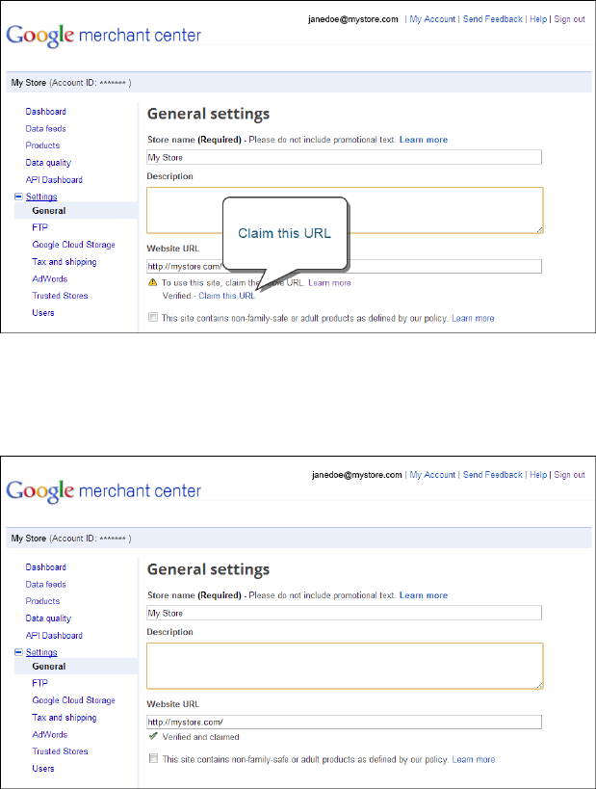The image size is (596, 789).
Task: Click the Website URL field in lower screenshot
Action: click(344, 722)
